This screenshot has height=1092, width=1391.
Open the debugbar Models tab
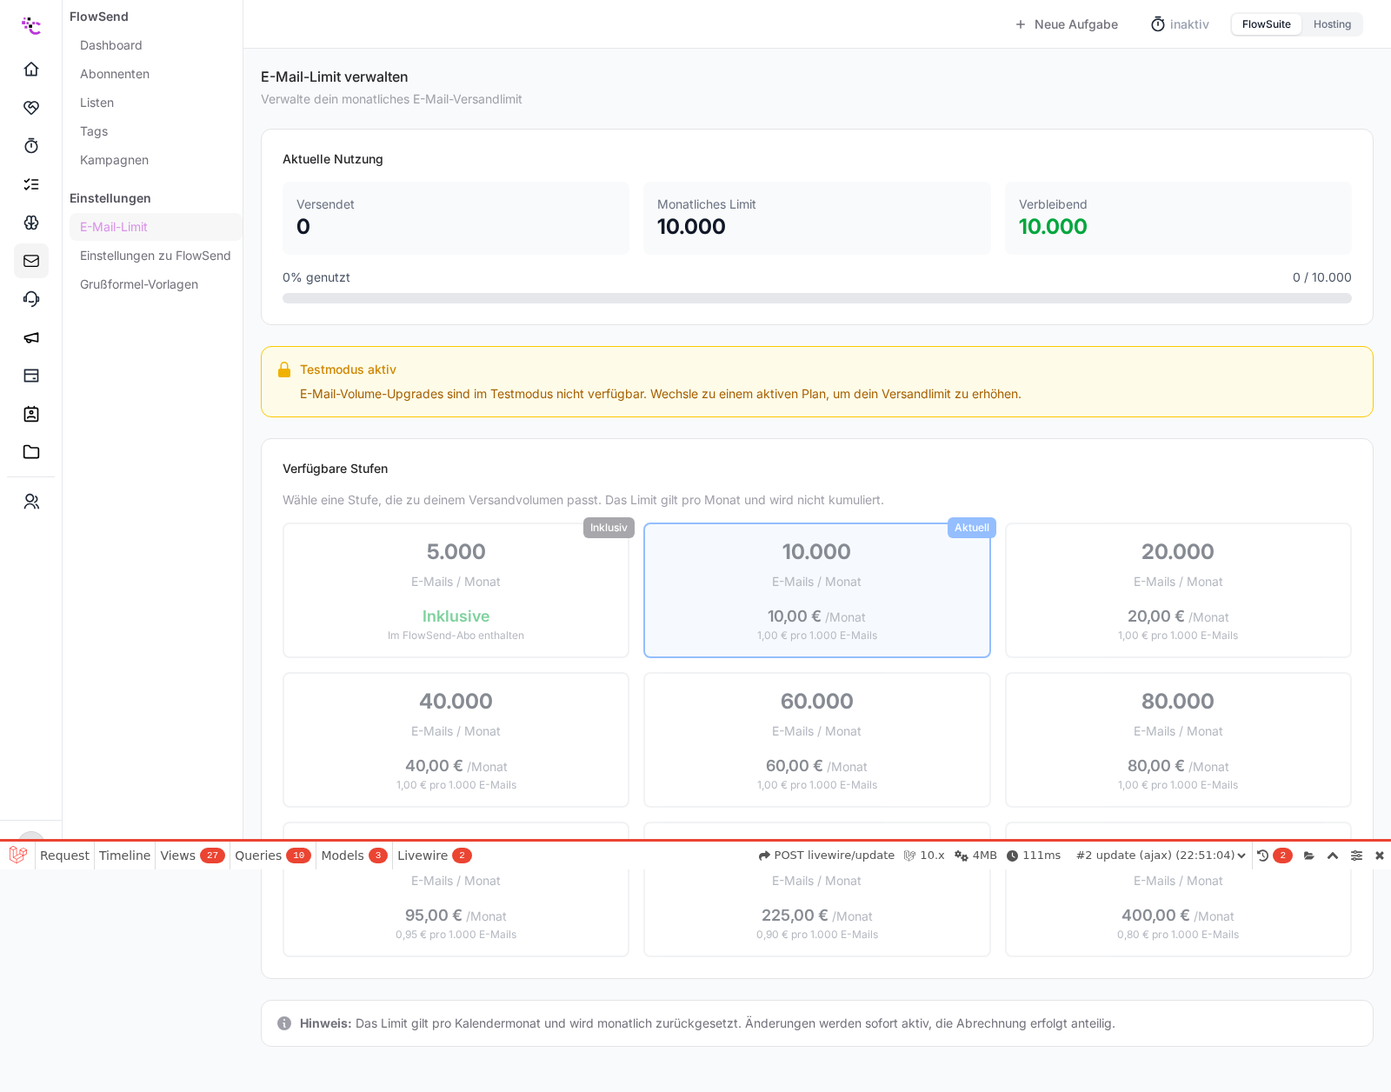pyautogui.click(x=354, y=856)
